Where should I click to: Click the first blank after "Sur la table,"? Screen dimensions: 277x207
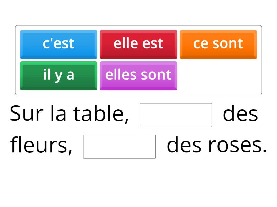tap(176, 115)
